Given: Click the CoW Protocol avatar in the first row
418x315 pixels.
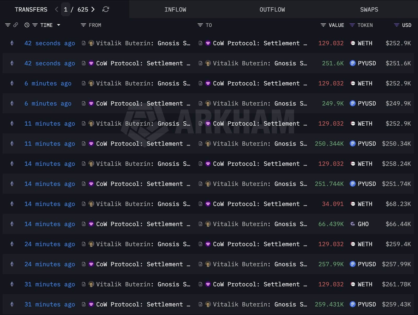Looking at the screenshot, I should (208, 43).
